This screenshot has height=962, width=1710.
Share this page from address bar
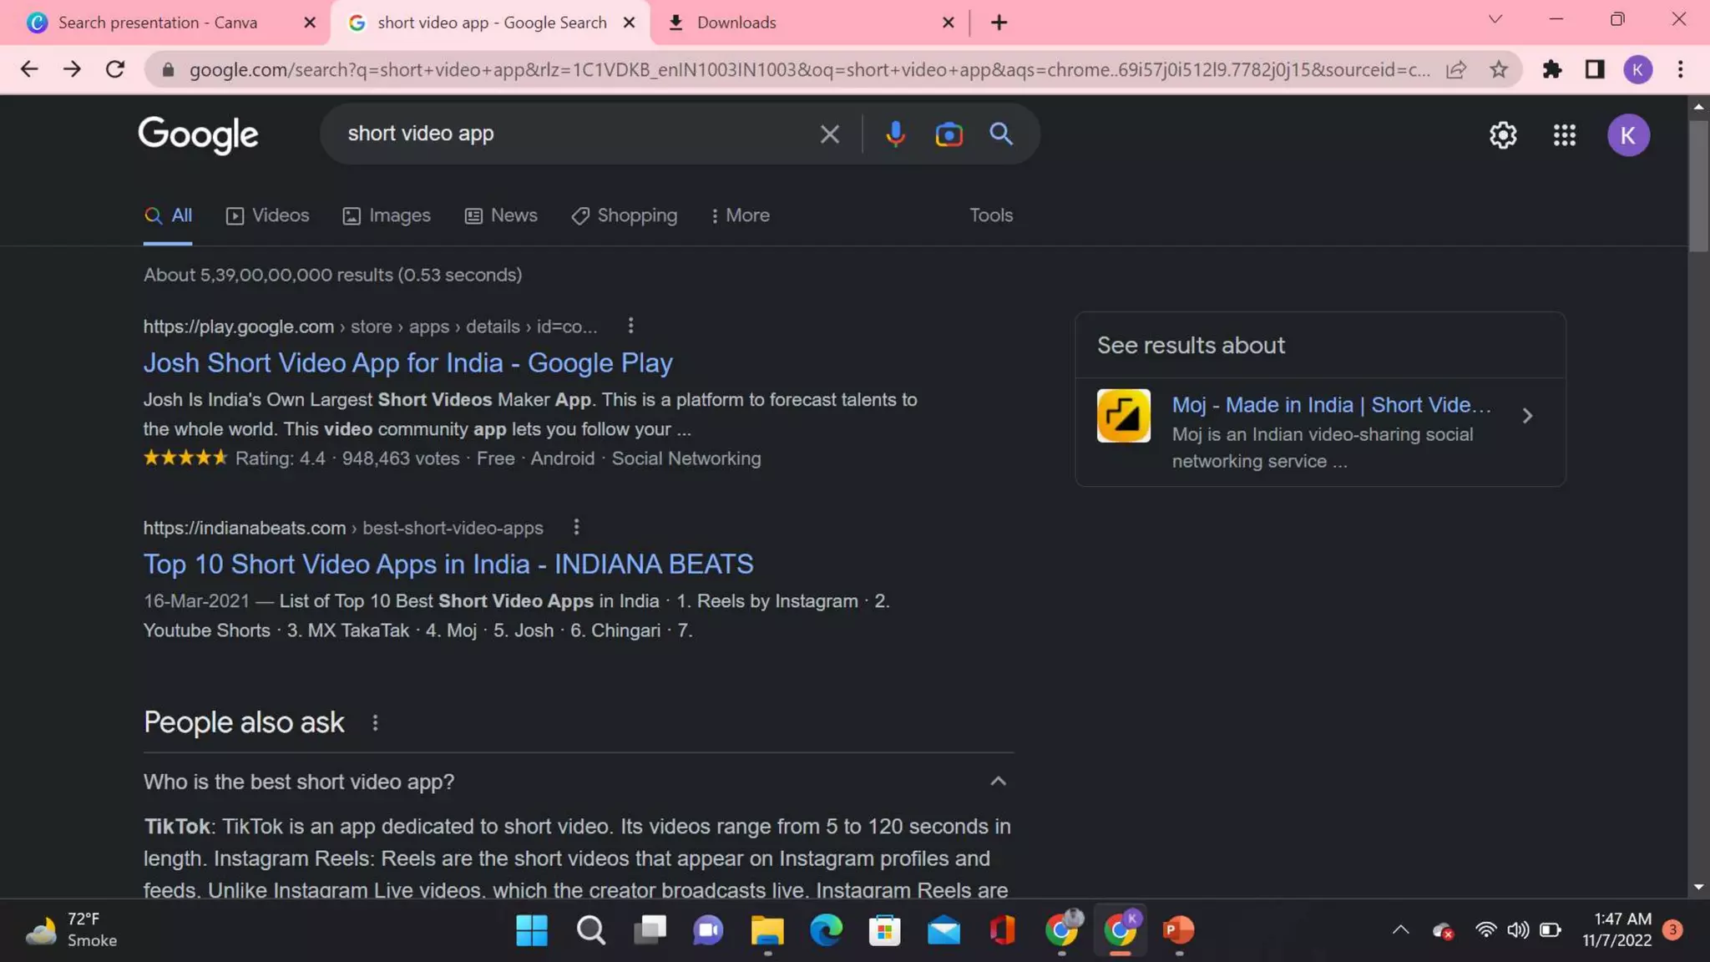click(x=1456, y=69)
